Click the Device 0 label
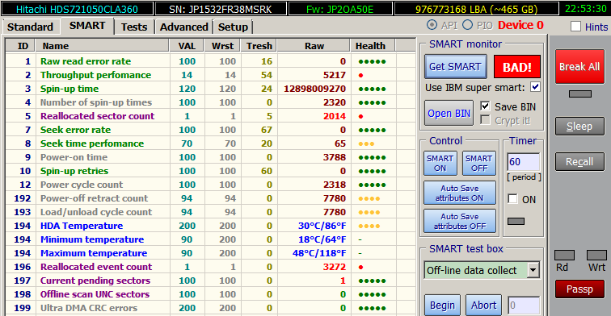The height and width of the screenshot is (316, 611). (x=520, y=25)
